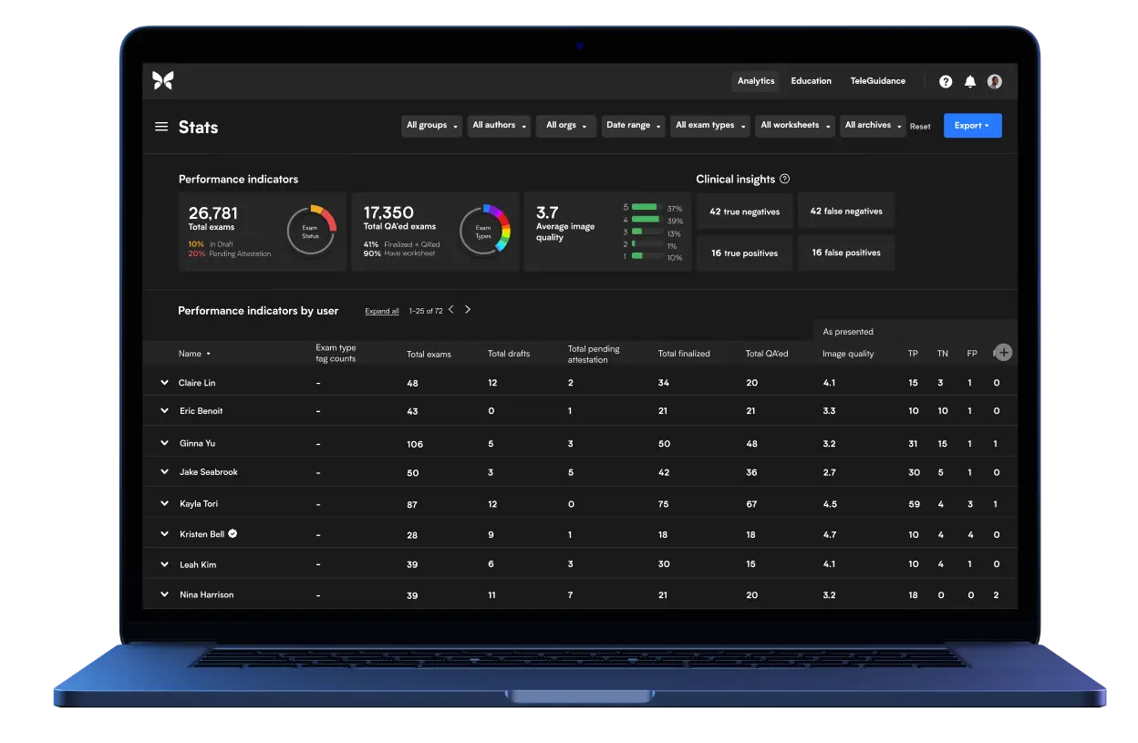Open the user profile avatar
Image resolution: width=1138 pixels, height=743 pixels.
point(995,81)
